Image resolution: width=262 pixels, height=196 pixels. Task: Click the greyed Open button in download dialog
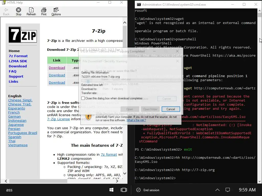click(x=130, y=109)
